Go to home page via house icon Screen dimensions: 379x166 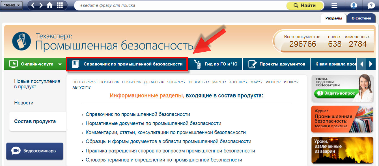50,5
